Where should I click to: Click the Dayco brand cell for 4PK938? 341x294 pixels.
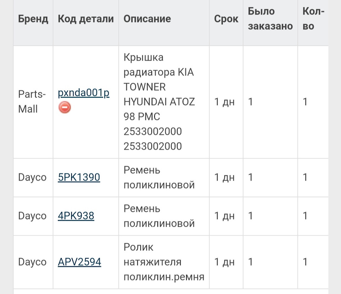[32, 216]
